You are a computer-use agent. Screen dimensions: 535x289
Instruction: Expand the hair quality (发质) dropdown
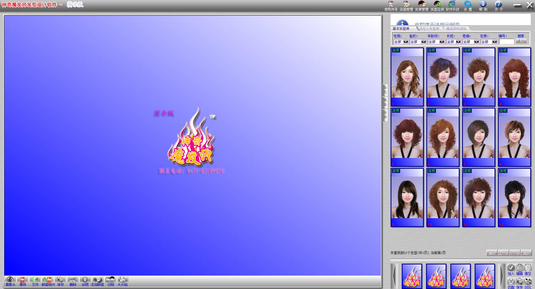click(x=494, y=42)
